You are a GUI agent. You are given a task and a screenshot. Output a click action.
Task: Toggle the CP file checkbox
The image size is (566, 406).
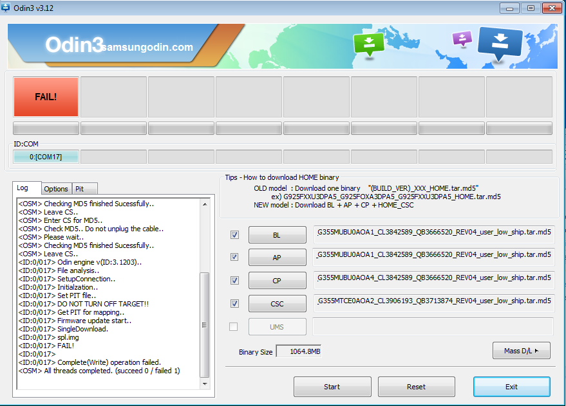point(234,281)
